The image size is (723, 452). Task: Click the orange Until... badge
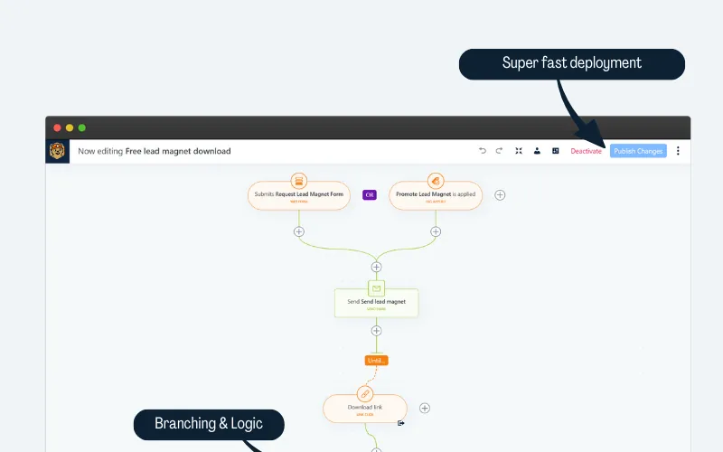click(376, 360)
